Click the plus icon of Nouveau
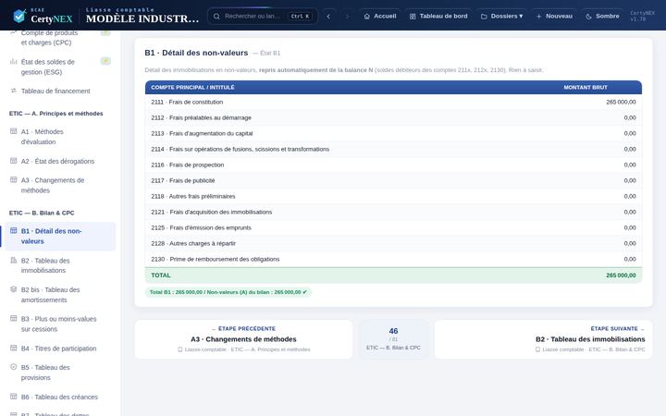666x416 pixels. tap(538, 16)
